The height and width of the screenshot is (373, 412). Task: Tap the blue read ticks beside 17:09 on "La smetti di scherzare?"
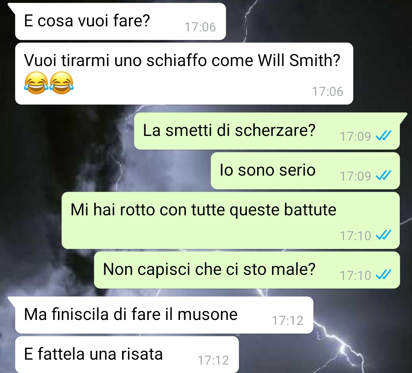pos(384,136)
